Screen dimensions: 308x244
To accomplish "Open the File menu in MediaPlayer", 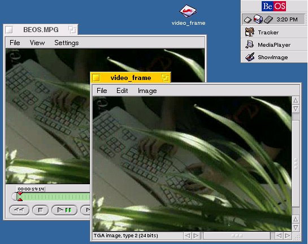I will click(x=15, y=43).
